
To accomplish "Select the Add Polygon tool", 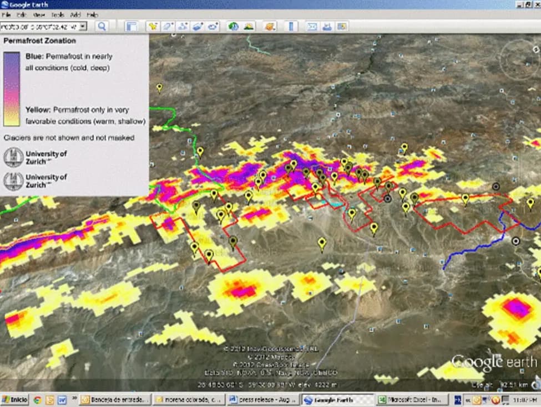I will click(x=168, y=26).
